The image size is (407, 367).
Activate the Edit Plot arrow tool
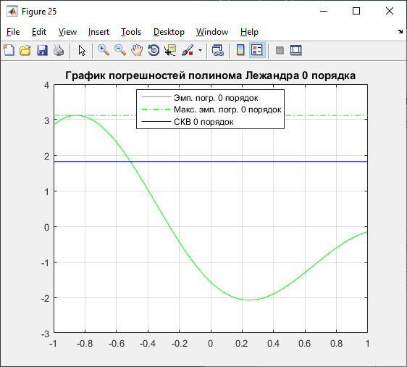(x=82, y=51)
